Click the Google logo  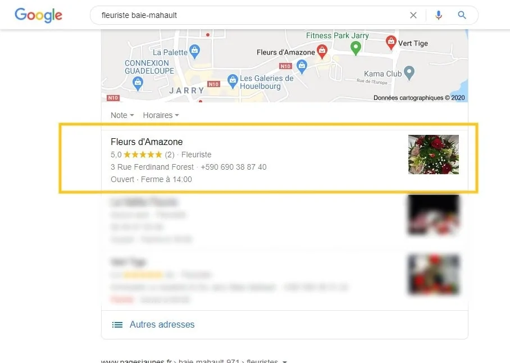click(x=38, y=15)
